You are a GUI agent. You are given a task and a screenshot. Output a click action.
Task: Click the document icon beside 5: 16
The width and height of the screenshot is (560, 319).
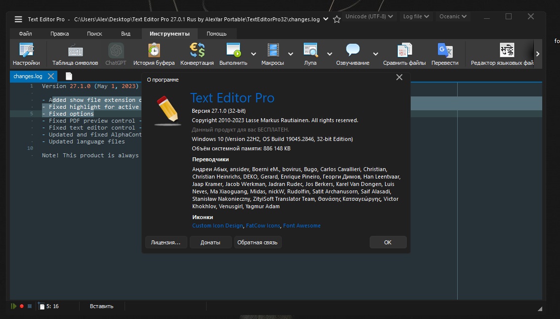42,306
